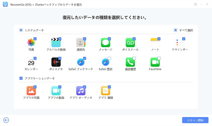Viewport: 212px width, 126px height.
Task: Check the FaceTime checkbox
Action: pyautogui.click(x=159, y=58)
